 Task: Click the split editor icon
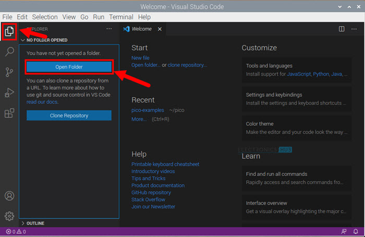pos(341,29)
